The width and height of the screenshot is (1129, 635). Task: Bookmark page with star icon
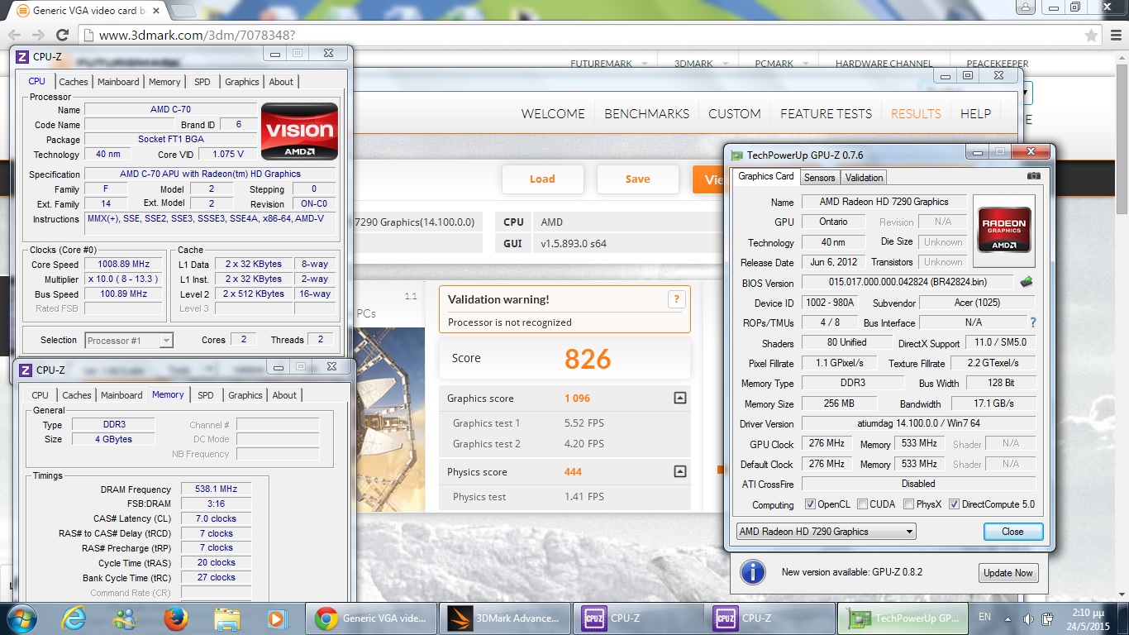click(x=1091, y=36)
